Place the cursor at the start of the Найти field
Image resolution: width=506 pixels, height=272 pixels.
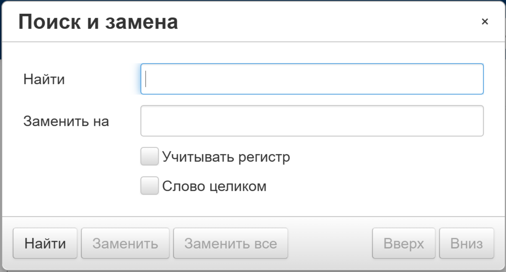[x=146, y=79]
